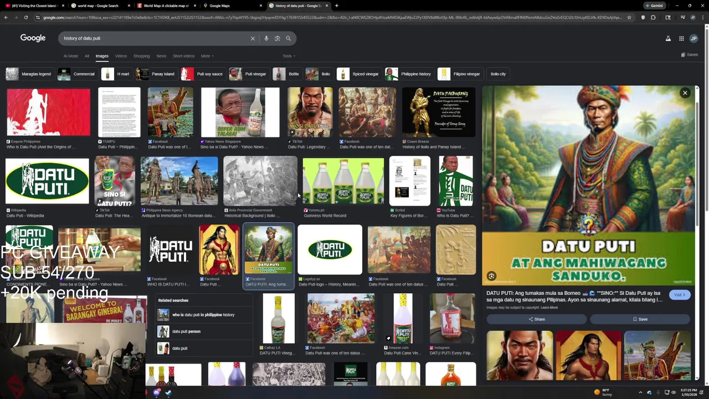
Task: Select the Philippine history filter chip
Action: coord(409,74)
